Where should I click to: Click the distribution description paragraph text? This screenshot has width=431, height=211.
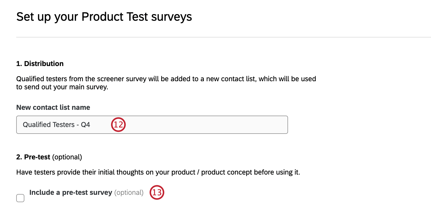click(166, 82)
